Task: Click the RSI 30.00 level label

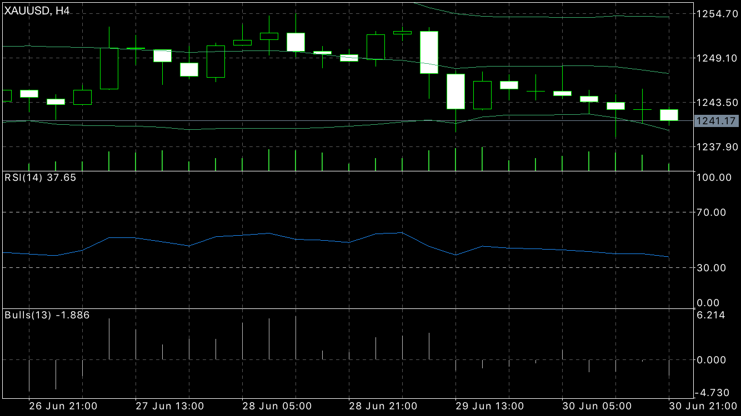Action: pos(712,267)
